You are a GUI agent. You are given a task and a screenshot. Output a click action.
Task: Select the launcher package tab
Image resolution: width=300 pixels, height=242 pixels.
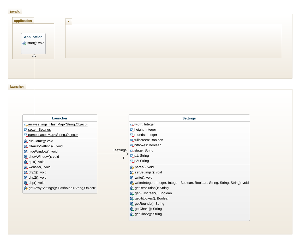[17, 86]
